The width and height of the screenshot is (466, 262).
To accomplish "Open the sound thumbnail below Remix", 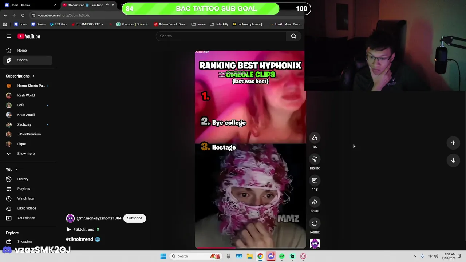I will point(315,243).
